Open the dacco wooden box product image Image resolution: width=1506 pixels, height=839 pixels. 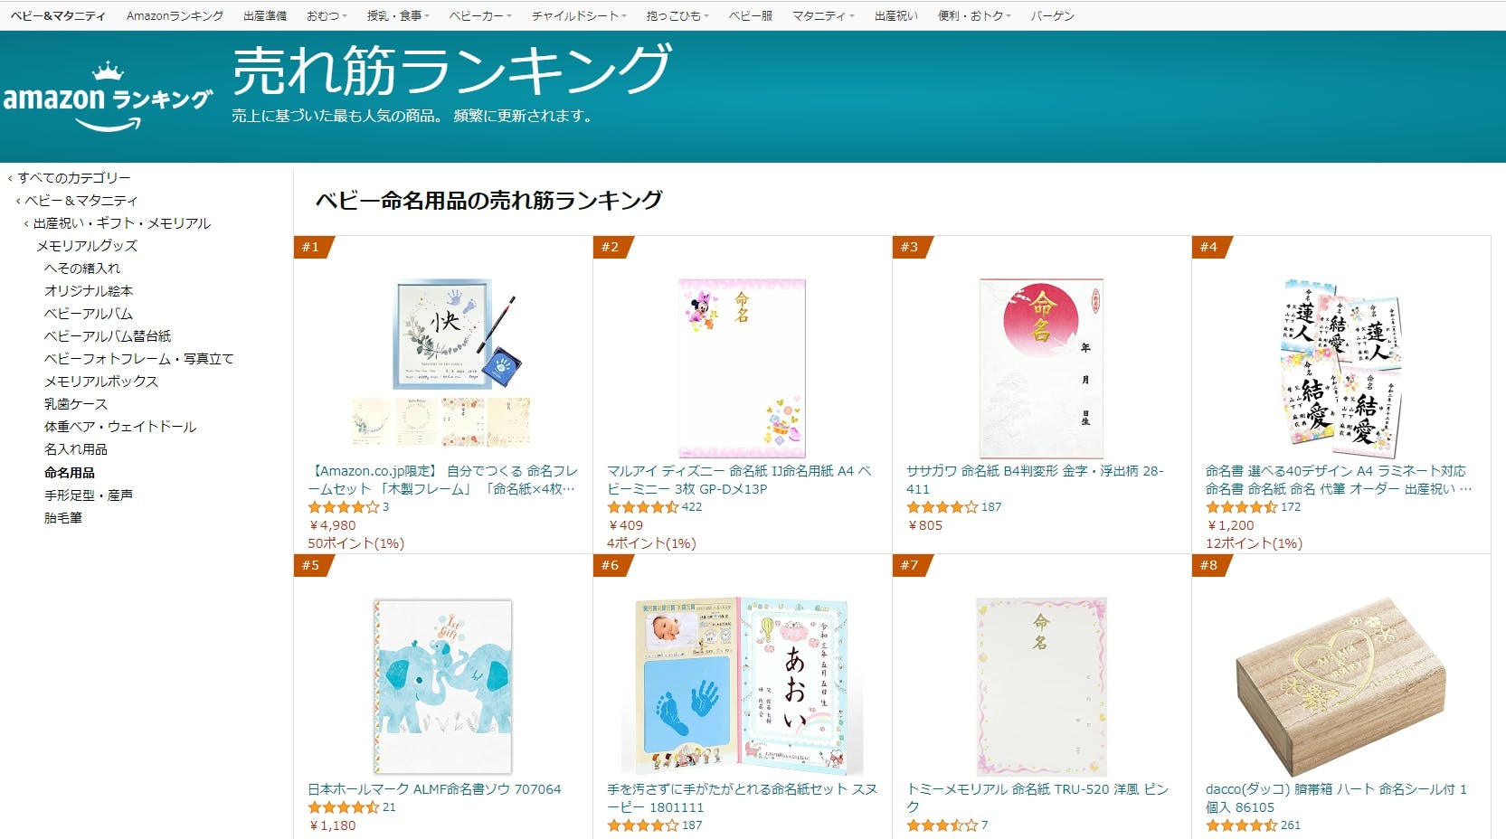pos(1340,685)
